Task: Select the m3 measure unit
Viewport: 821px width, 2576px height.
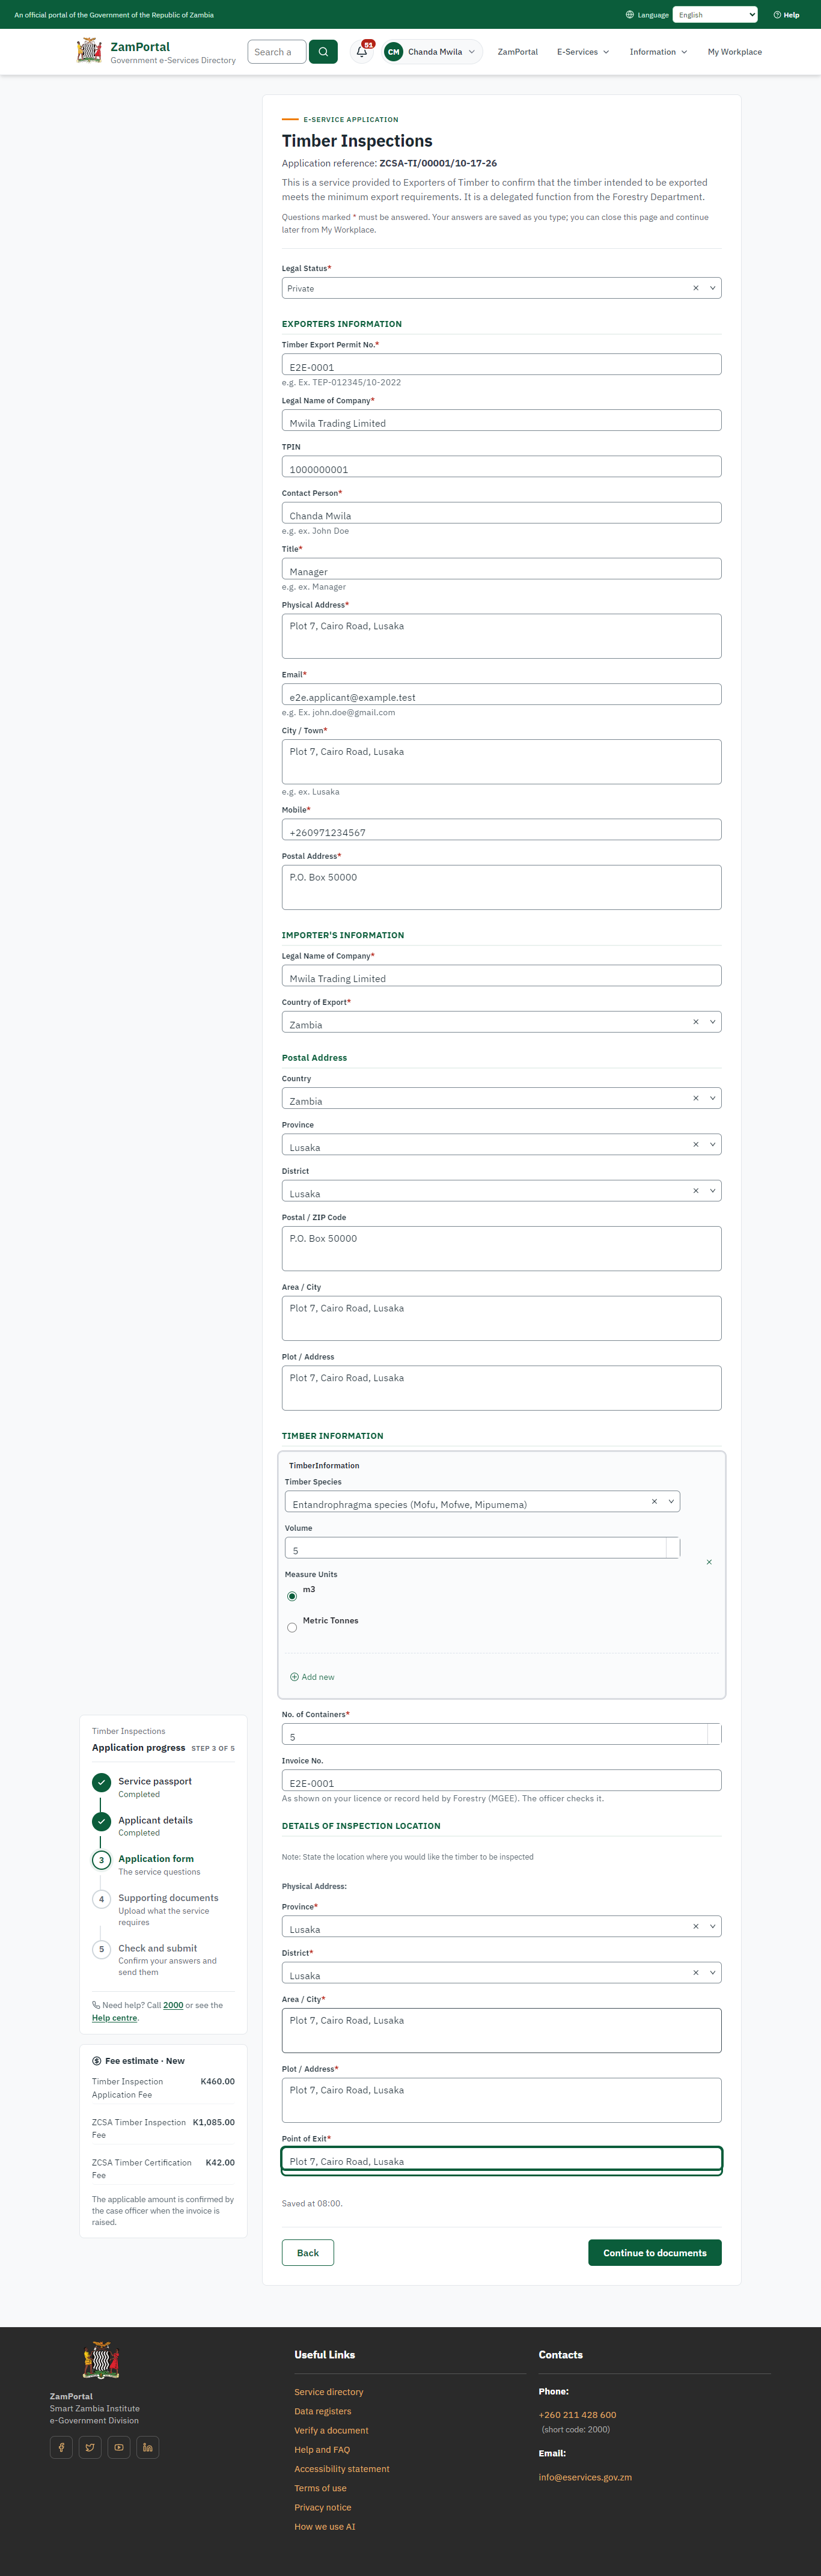Action: click(292, 1596)
